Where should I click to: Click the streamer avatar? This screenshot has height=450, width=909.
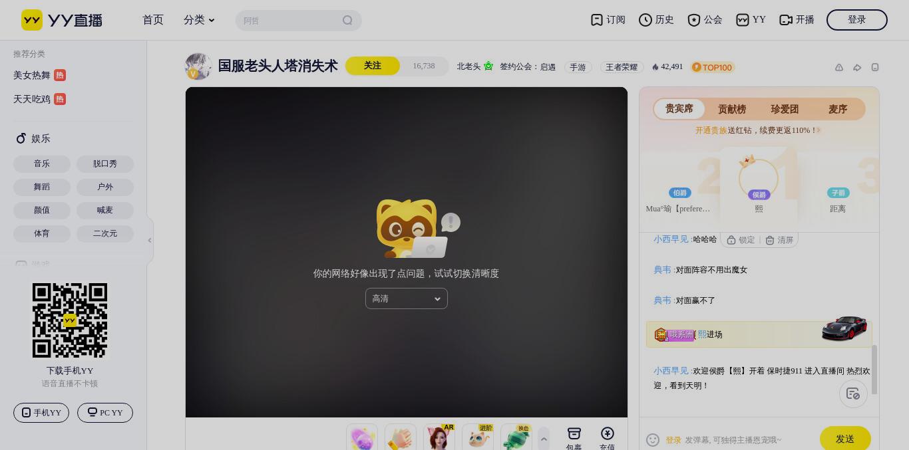coord(198,66)
